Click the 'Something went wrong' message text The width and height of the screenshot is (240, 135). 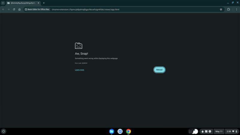click(x=96, y=58)
